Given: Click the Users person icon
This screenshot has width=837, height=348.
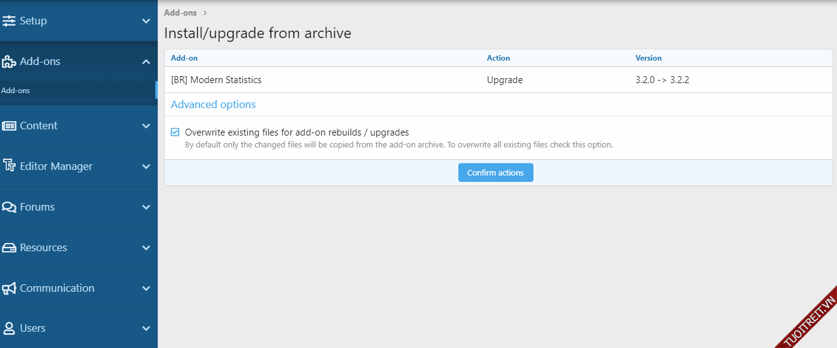Looking at the screenshot, I should point(9,328).
